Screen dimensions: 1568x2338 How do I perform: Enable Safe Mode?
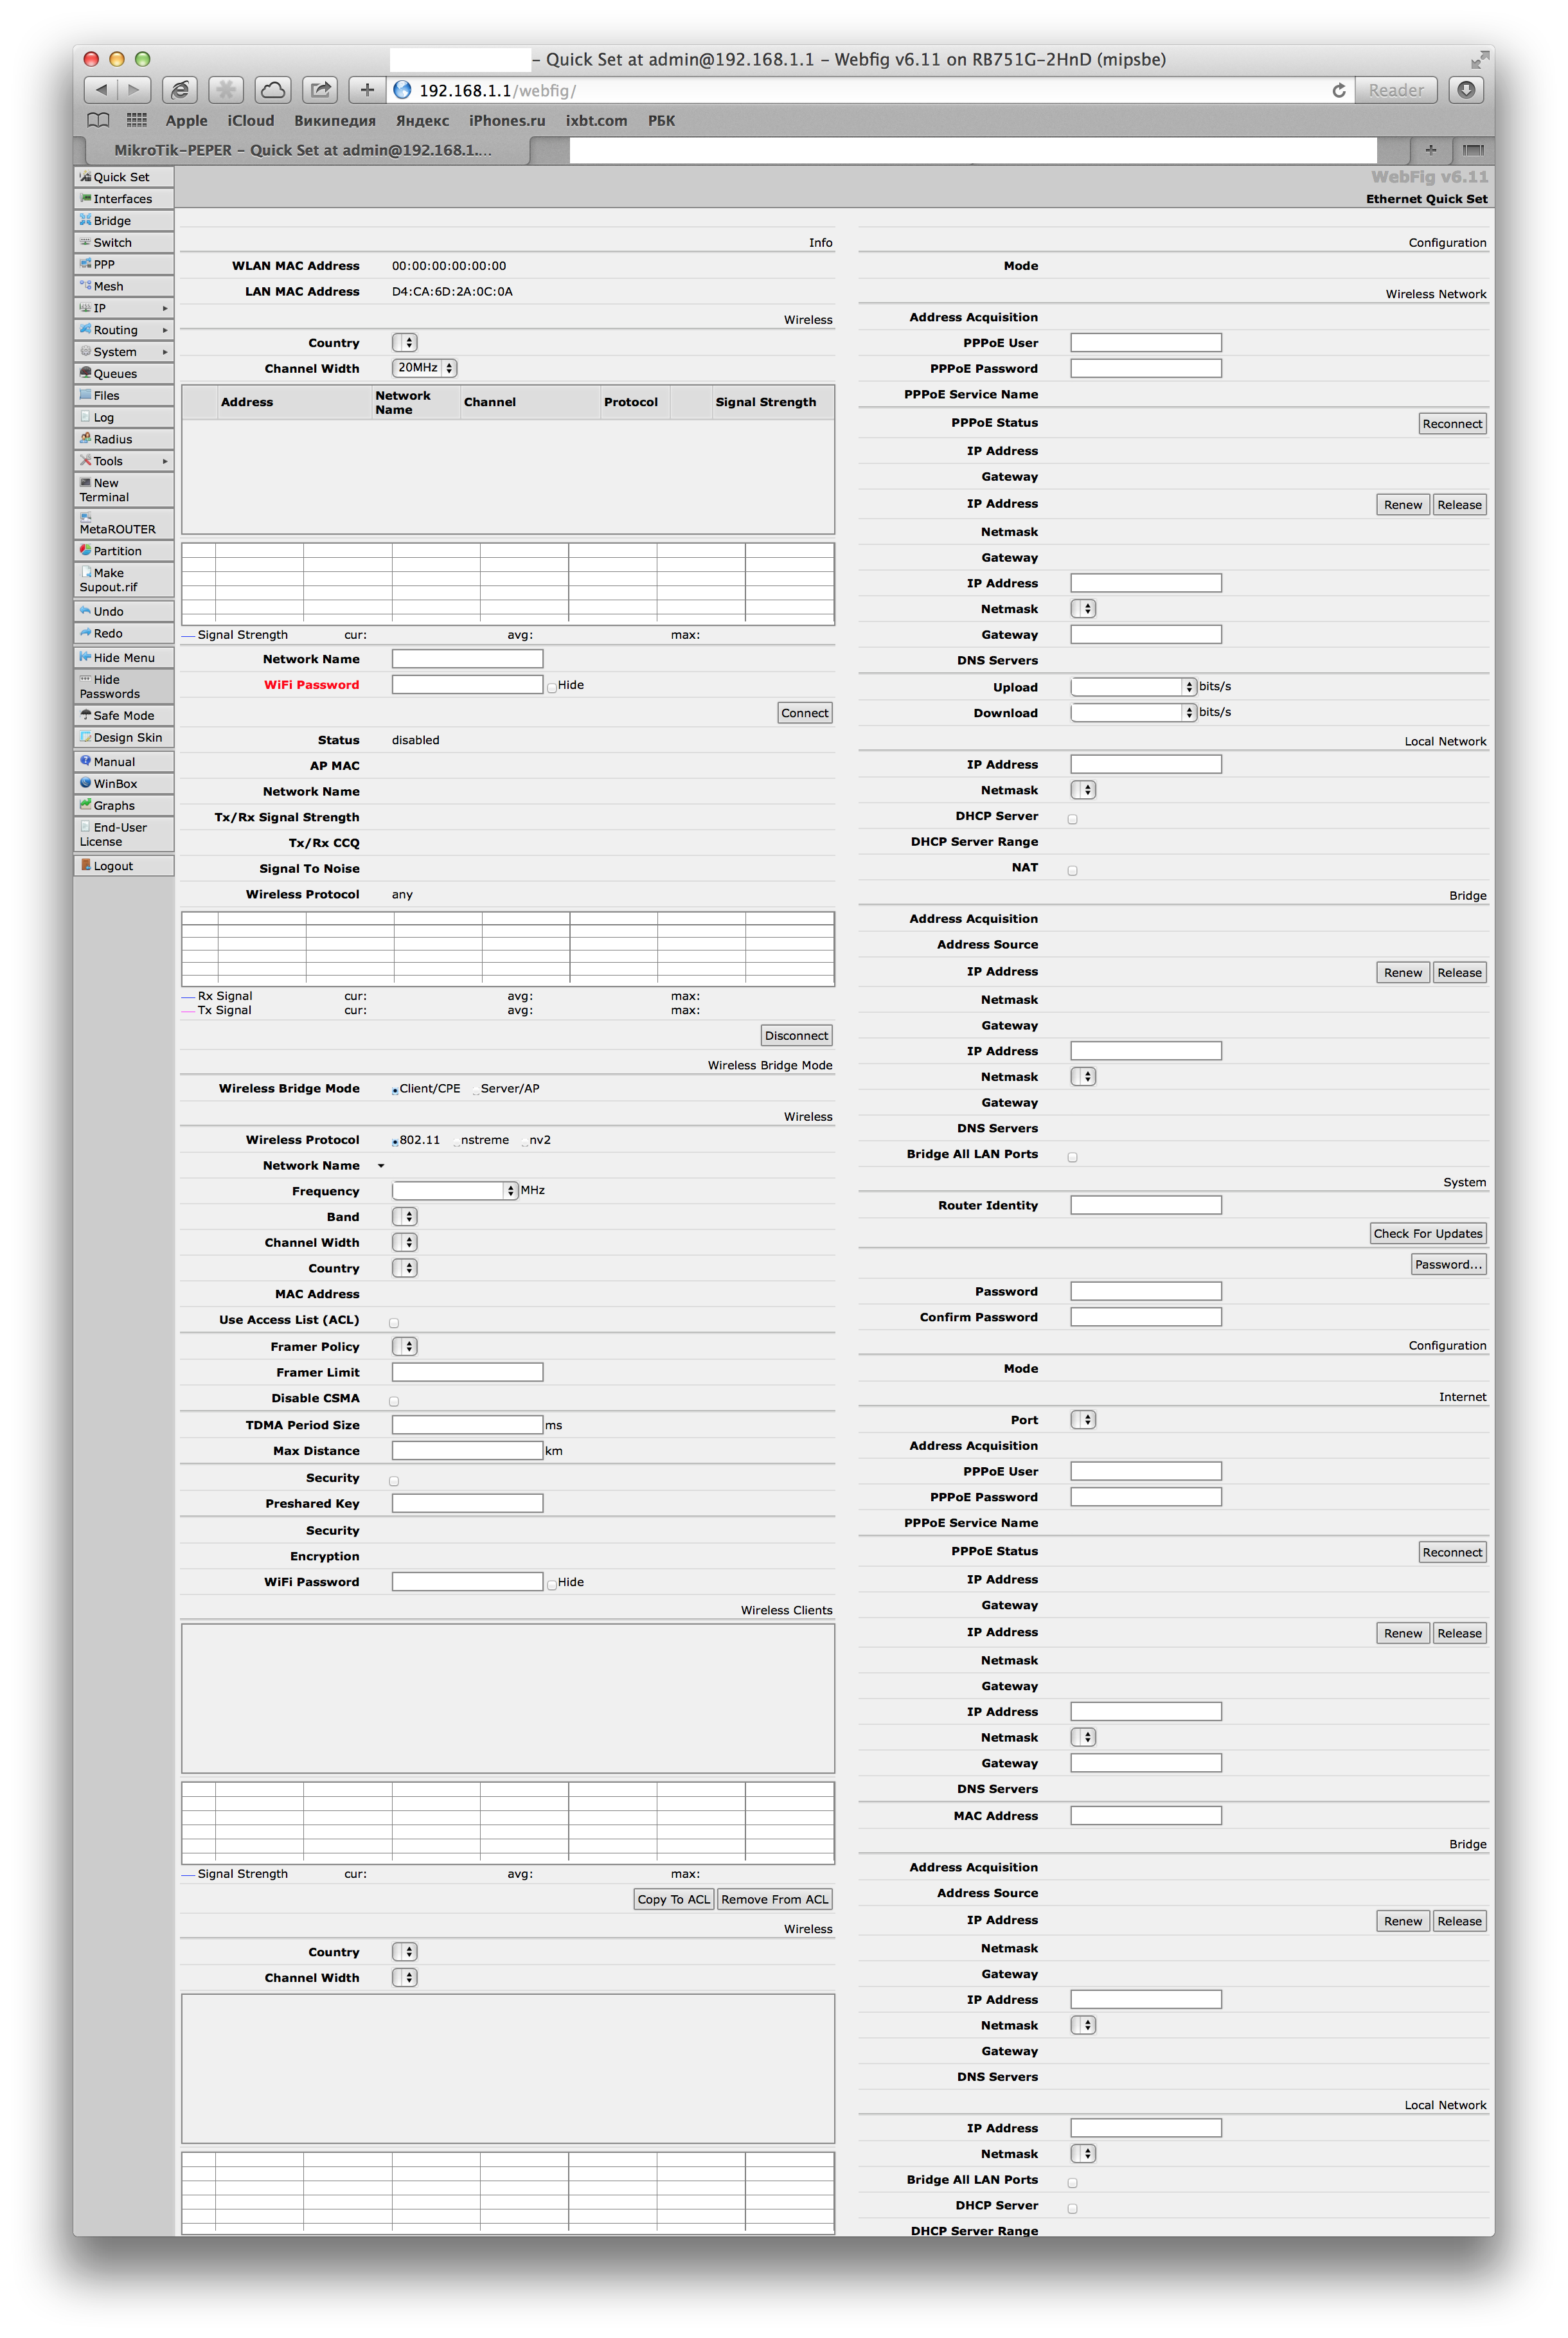click(x=122, y=715)
